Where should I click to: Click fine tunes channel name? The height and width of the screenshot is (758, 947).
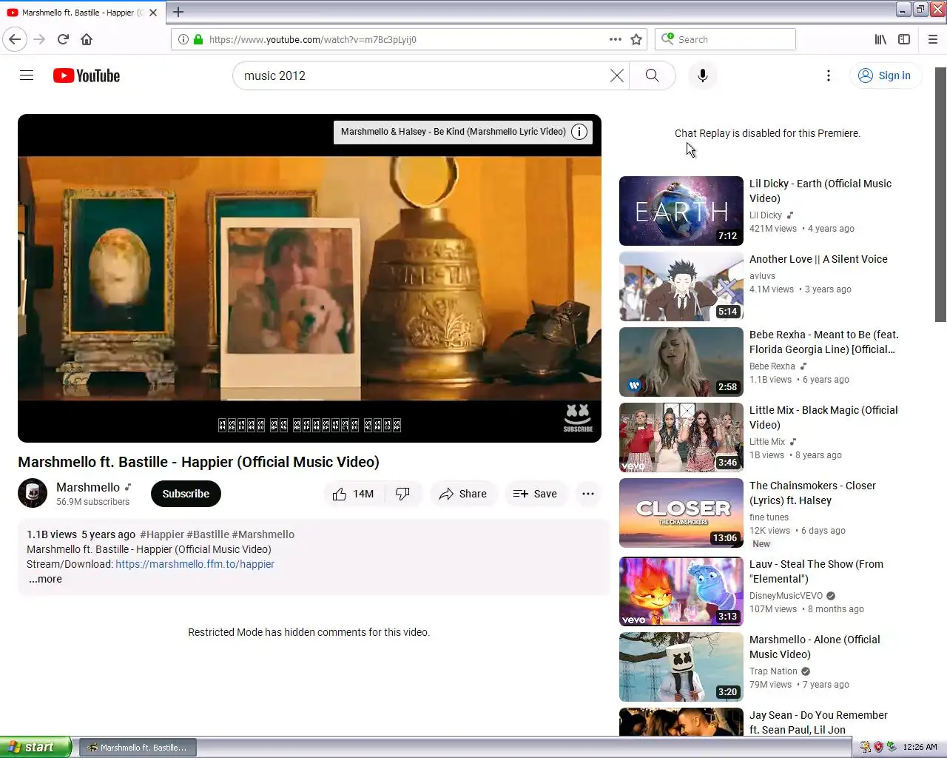(x=769, y=517)
